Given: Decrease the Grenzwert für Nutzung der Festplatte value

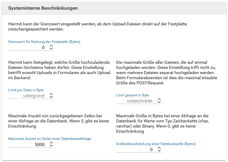Looking at the screenshot, I should pyautogui.click(x=51, y=49).
